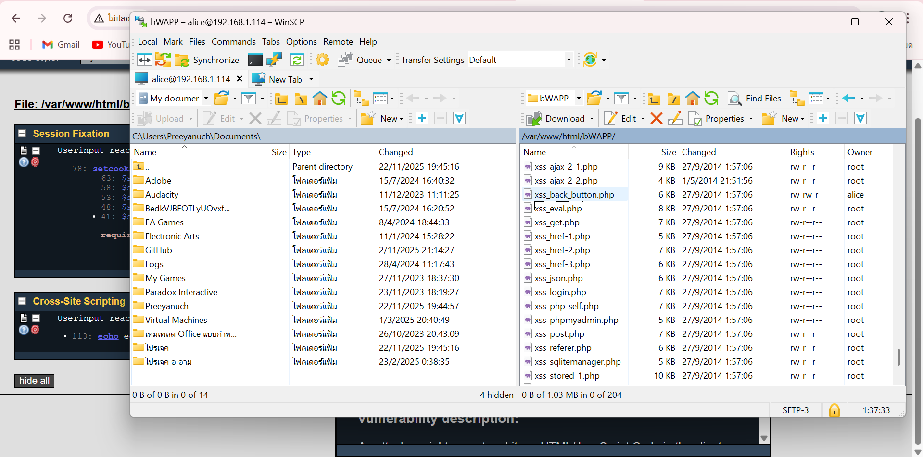923x457 pixels.
Task: Go to remote home directory
Action: [x=692, y=99]
